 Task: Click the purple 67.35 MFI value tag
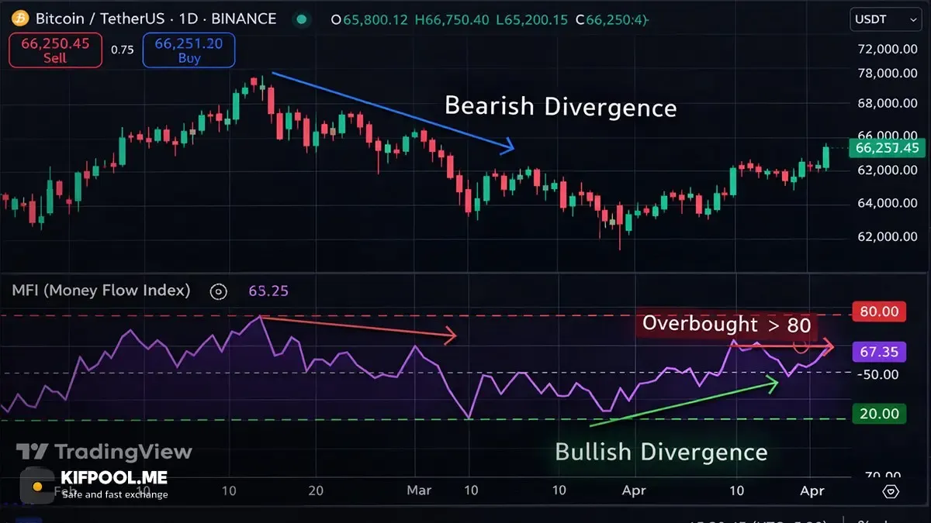(x=879, y=352)
